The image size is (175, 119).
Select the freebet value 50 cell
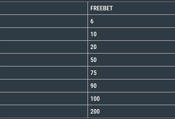(131, 60)
